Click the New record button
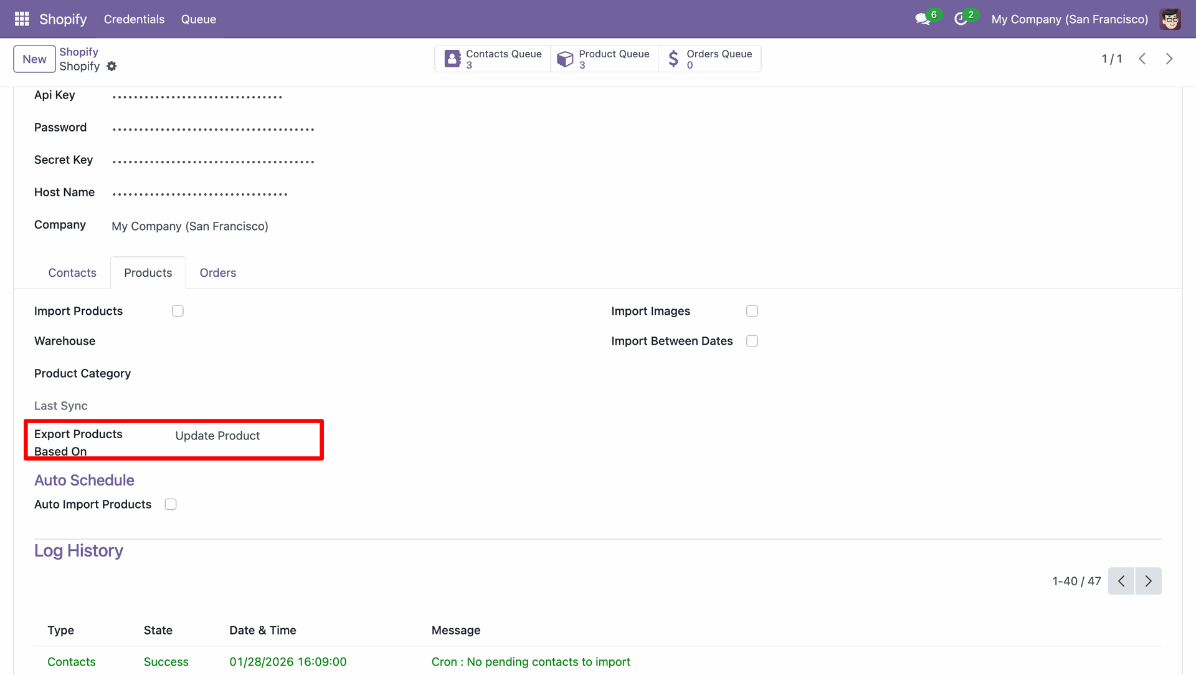The image size is (1196, 675). (x=34, y=59)
